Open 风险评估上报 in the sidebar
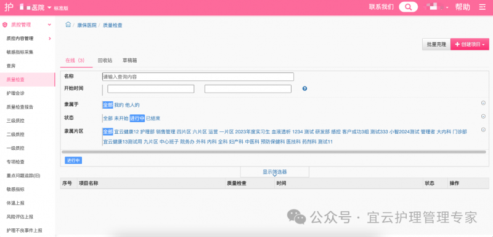This screenshot has height=237, width=493. (20, 217)
